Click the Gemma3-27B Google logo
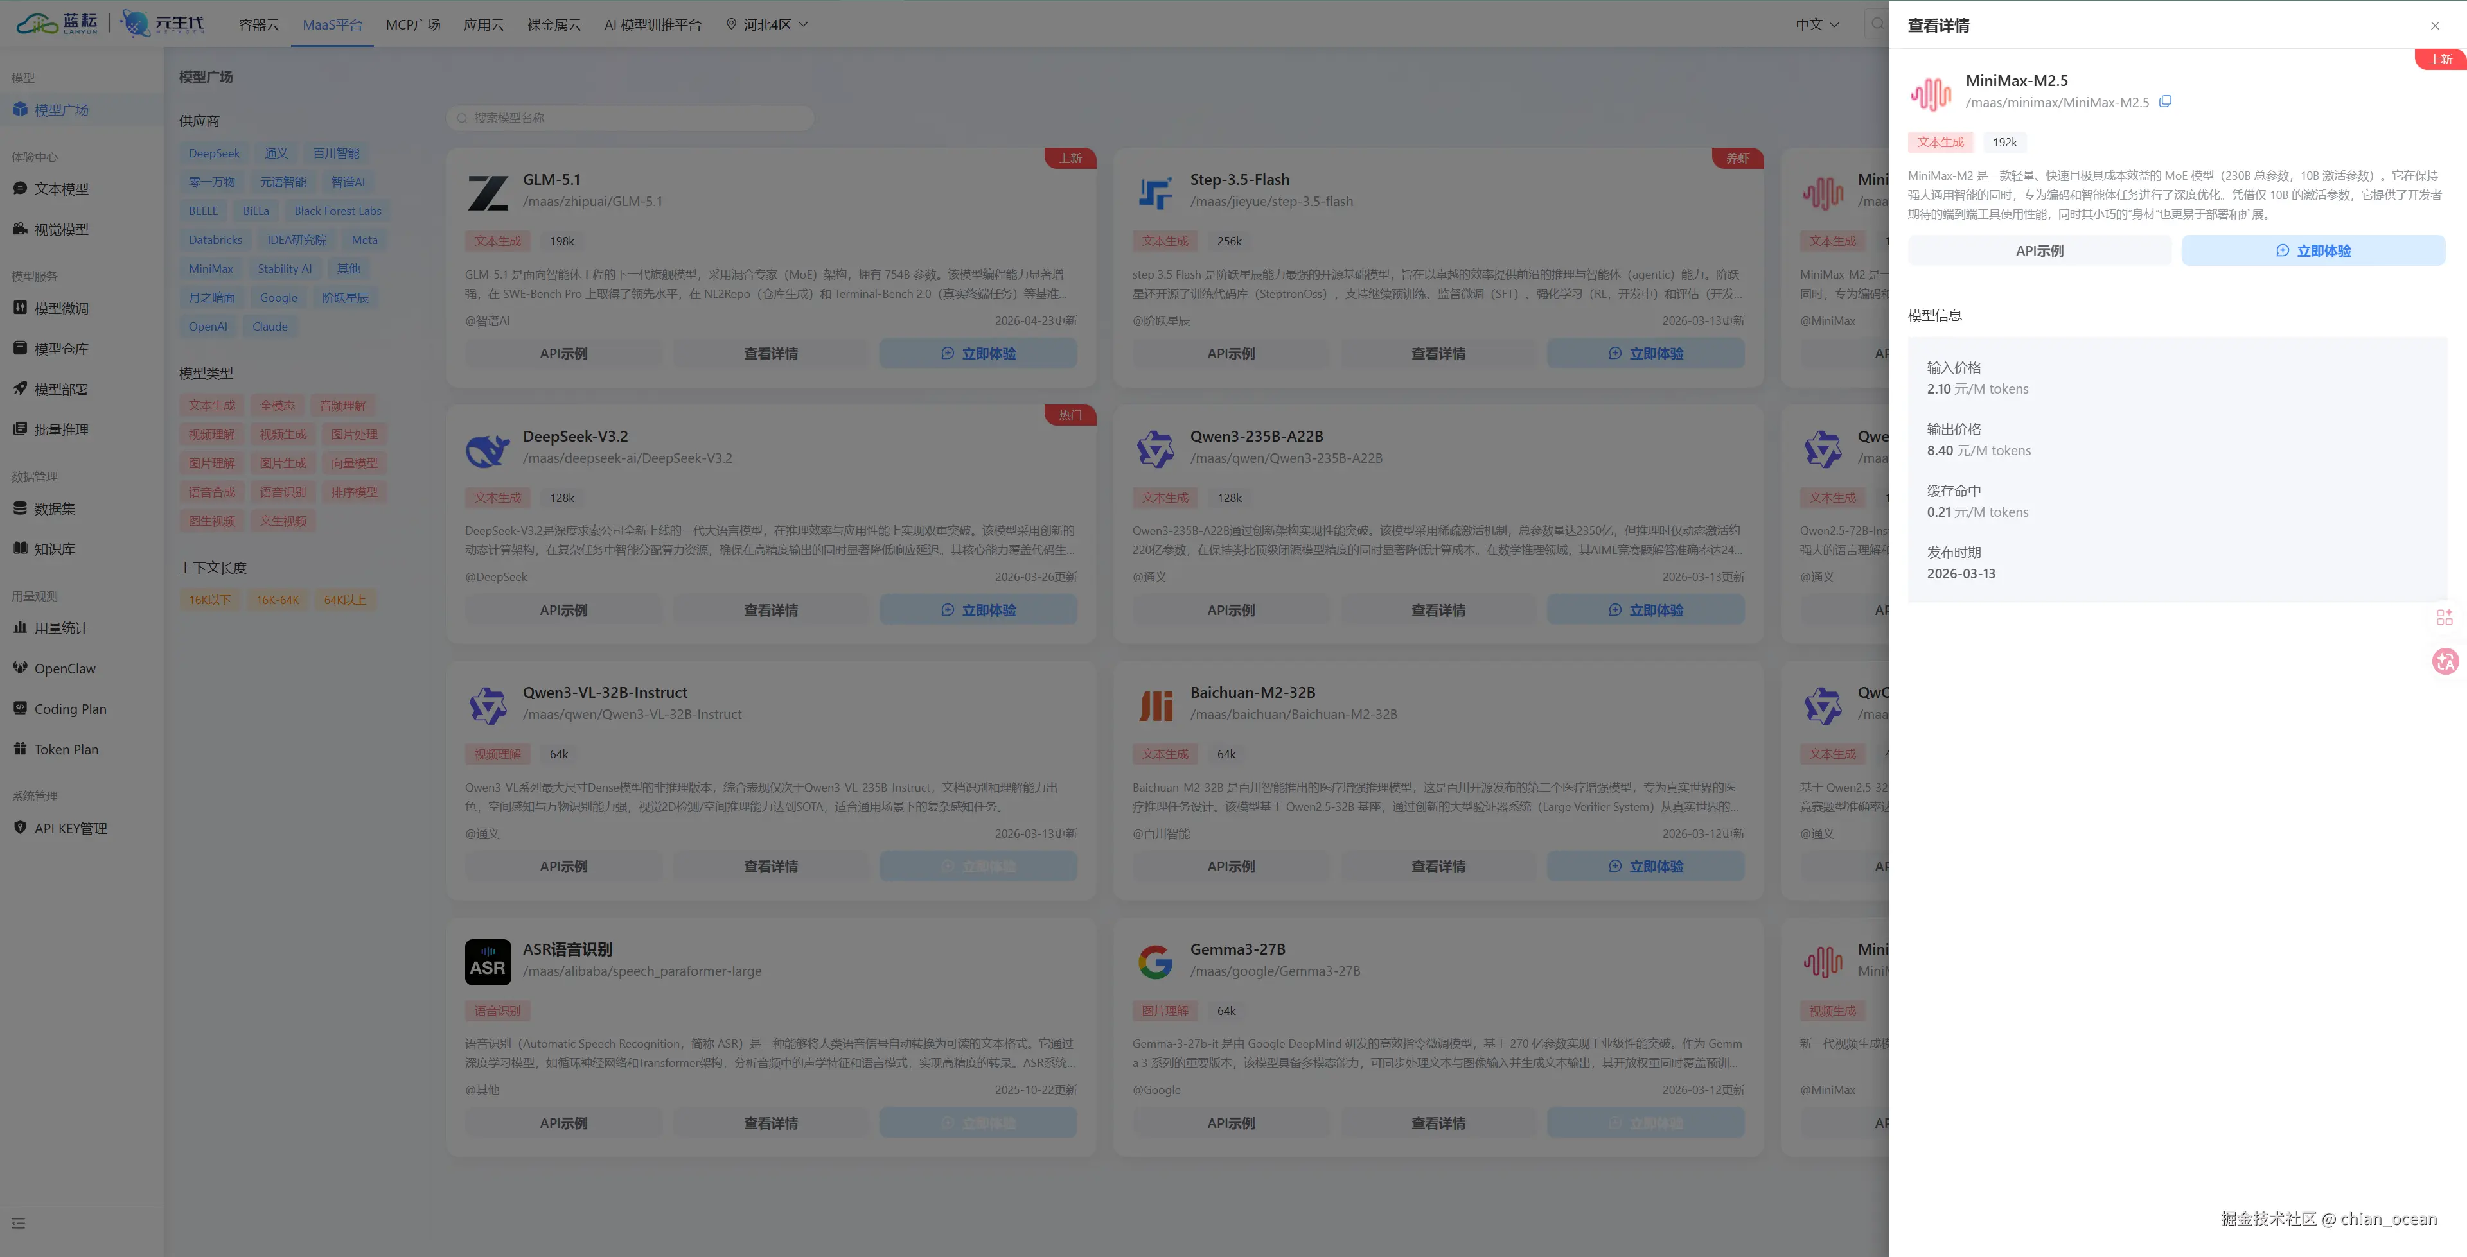This screenshot has width=2467, height=1257. pyautogui.click(x=1155, y=961)
